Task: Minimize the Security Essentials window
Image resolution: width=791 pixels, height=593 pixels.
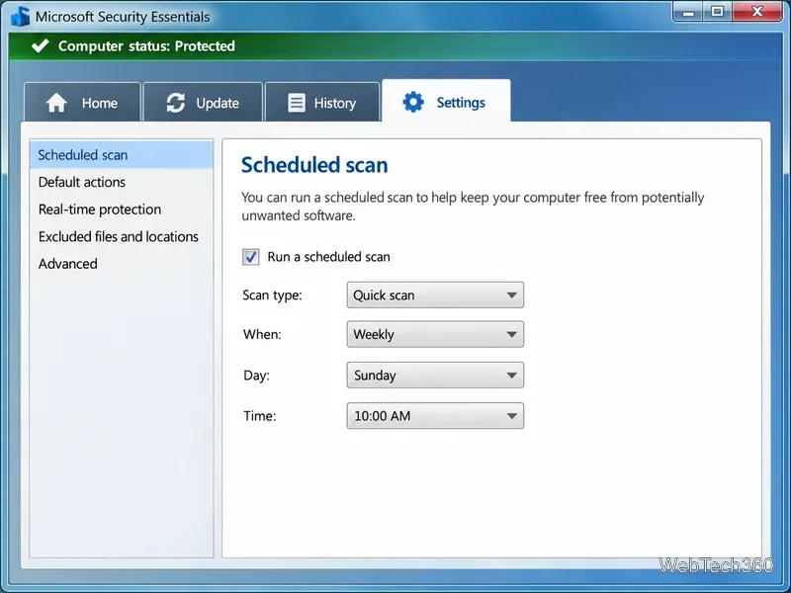Action: point(688,12)
